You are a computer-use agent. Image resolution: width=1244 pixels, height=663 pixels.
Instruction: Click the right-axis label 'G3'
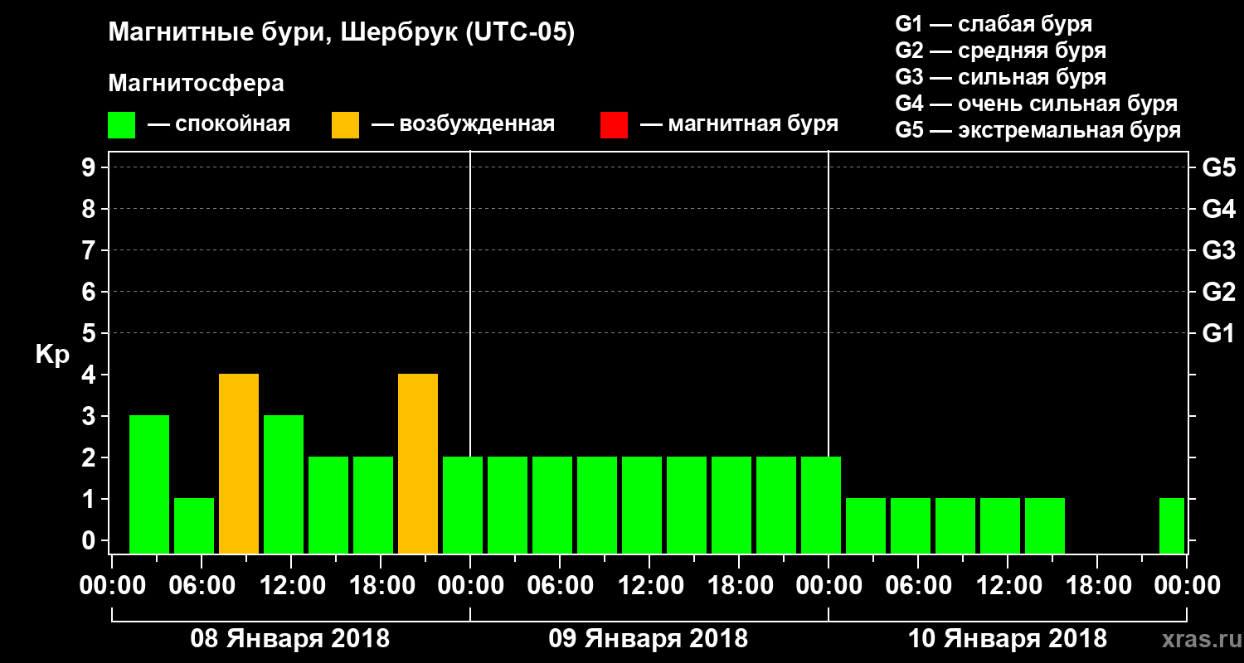pos(1218,251)
